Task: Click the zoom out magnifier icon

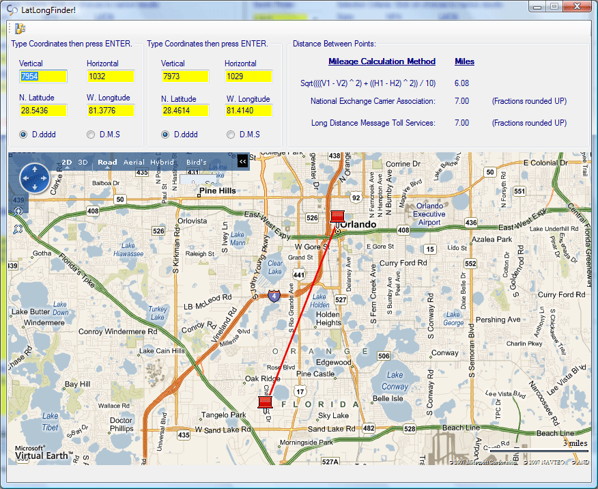Action: pos(18,229)
